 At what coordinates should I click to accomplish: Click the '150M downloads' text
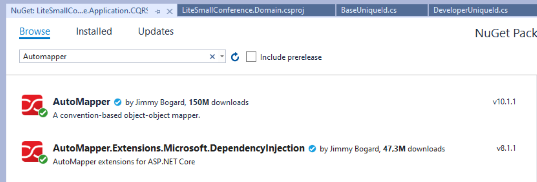tap(219, 102)
